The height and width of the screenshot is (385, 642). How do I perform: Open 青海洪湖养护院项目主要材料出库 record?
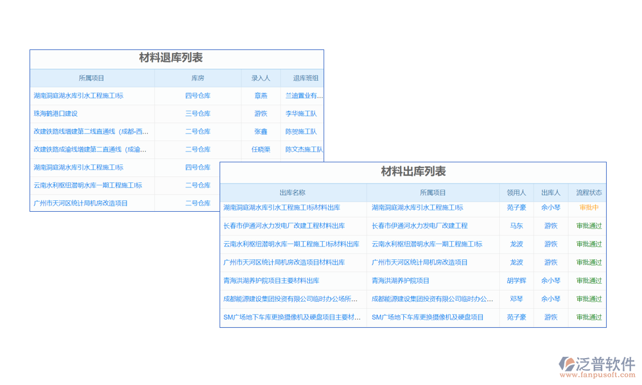pyautogui.click(x=271, y=281)
